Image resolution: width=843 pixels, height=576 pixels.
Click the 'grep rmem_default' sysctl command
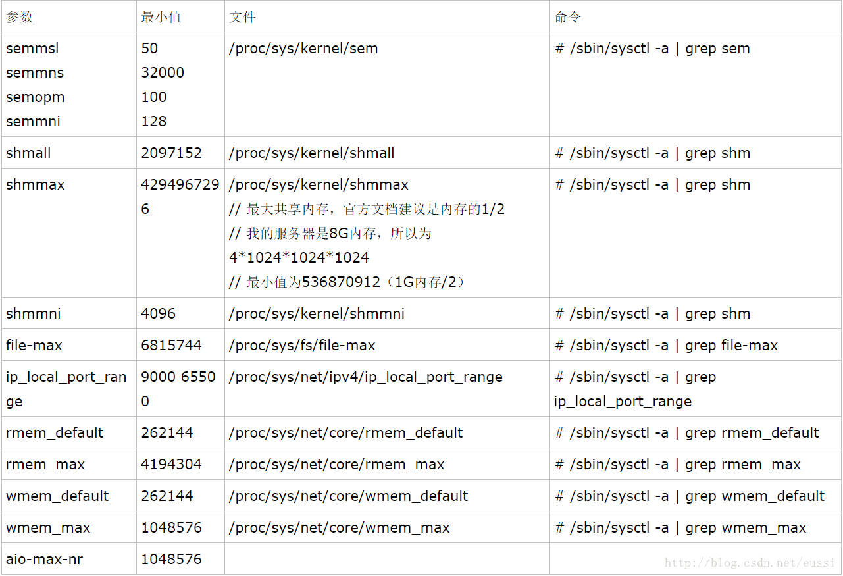coord(687,432)
